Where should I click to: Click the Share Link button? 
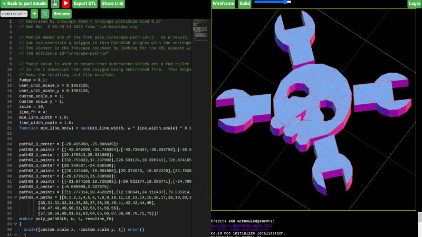tap(112, 4)
